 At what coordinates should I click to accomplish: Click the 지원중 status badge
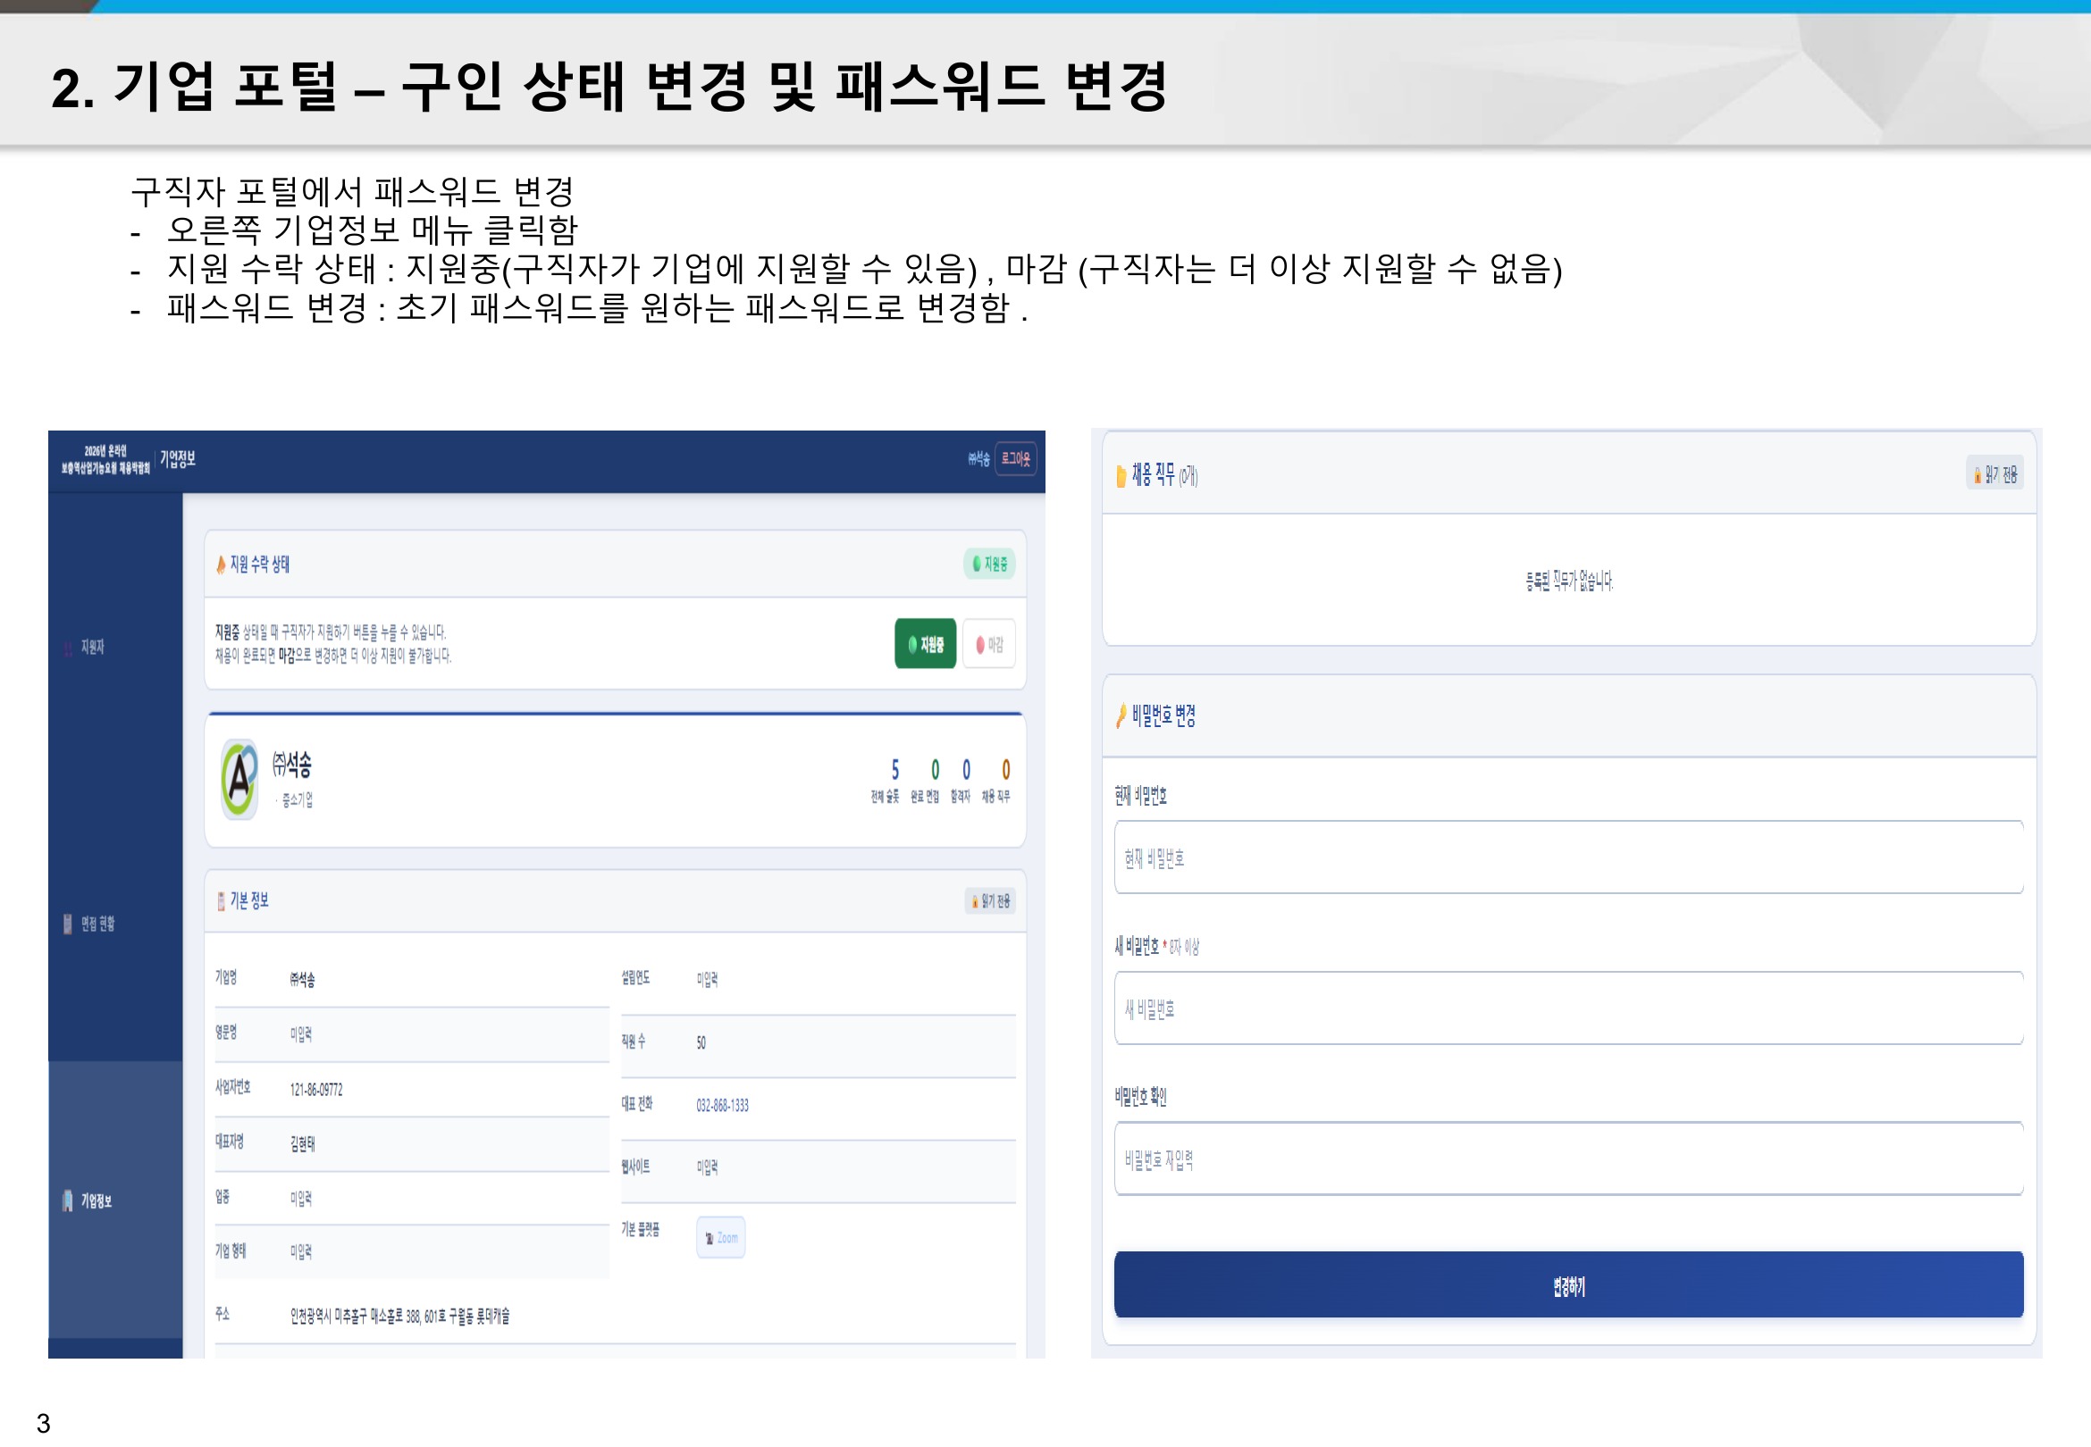click(x=988, y=563)
